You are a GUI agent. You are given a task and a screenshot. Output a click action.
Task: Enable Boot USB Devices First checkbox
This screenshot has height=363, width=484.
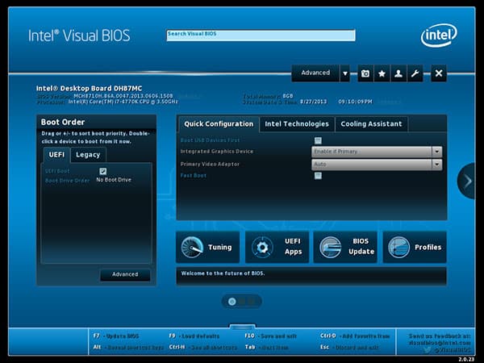[x=318, y=140]
